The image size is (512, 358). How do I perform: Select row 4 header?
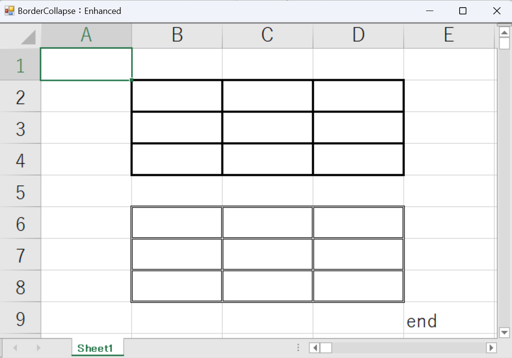point(20,159)
